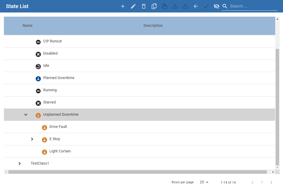The height and width of the screenshot is (195, 283).
Task: Click the delete trash icon
Action: coord(144,6)
